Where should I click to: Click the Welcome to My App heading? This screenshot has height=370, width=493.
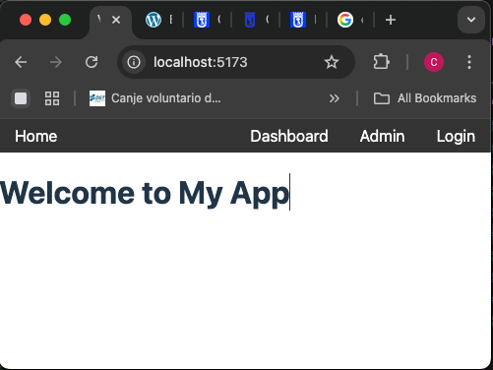coord(145,193)
